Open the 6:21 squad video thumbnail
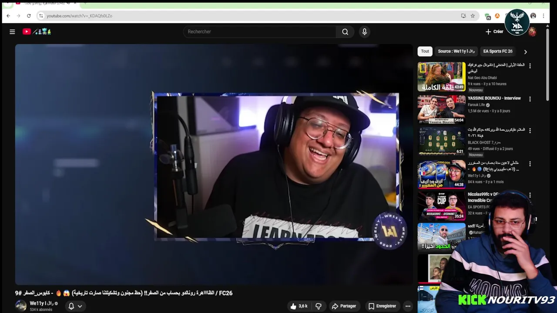The width and height of the screenshot is (557, 313). [x=442, y=141]
